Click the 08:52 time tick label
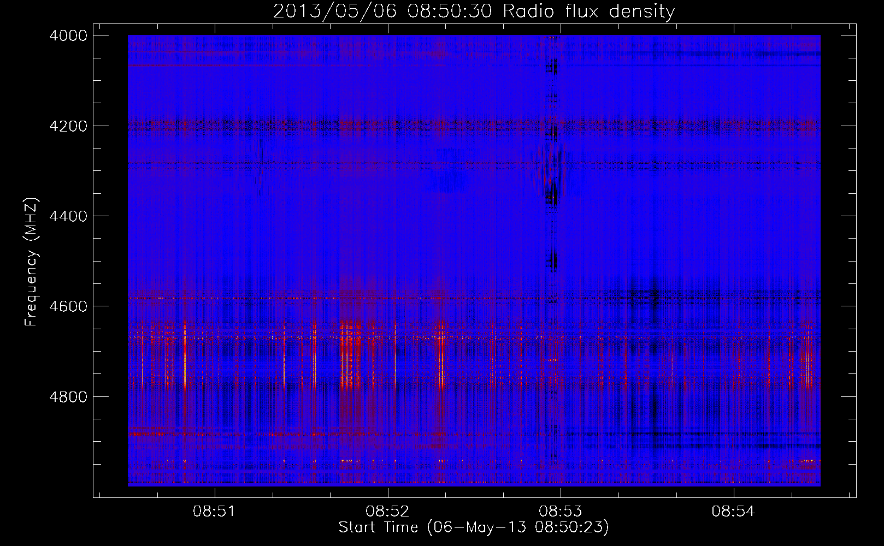Image resolution: width=884 pixels, height=546 pixels. pos(387,511)
